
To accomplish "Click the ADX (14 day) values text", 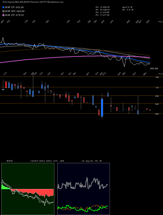I will coord(92,161).
